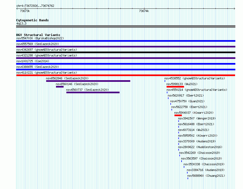Click the red bar under nsv4110221

point(126,75)
